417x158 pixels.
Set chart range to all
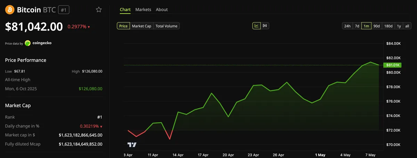(x=407, y=26)
